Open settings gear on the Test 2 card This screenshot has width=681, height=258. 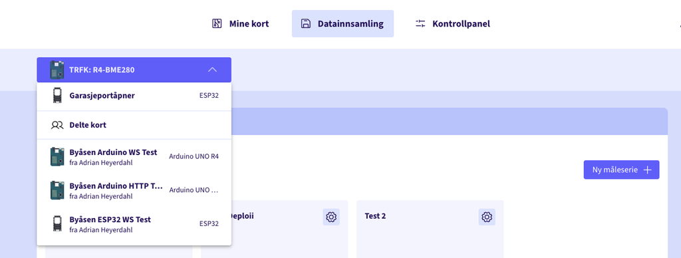[x=487, y=217]
